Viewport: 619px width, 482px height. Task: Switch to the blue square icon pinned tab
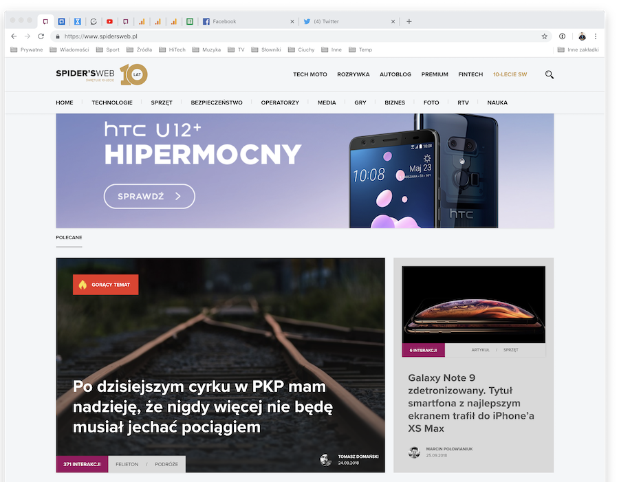tap(62, 21)
